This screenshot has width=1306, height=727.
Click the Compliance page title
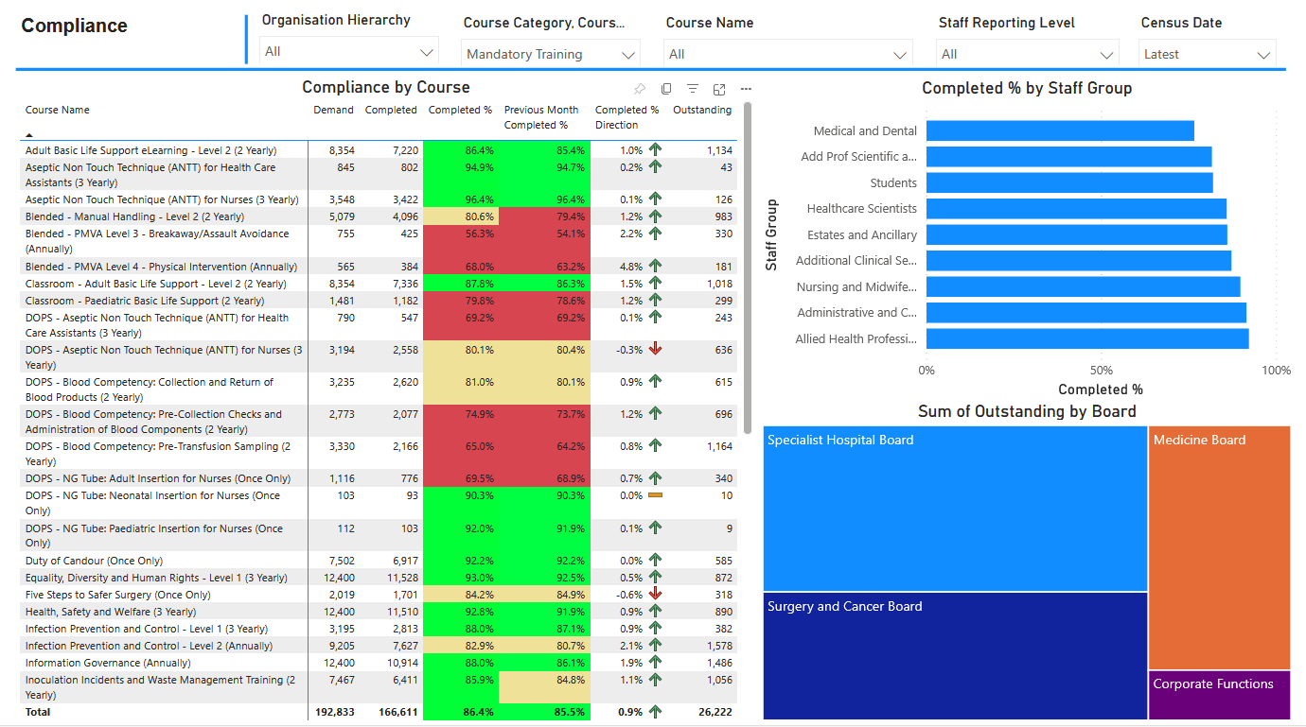pos(74,26)
